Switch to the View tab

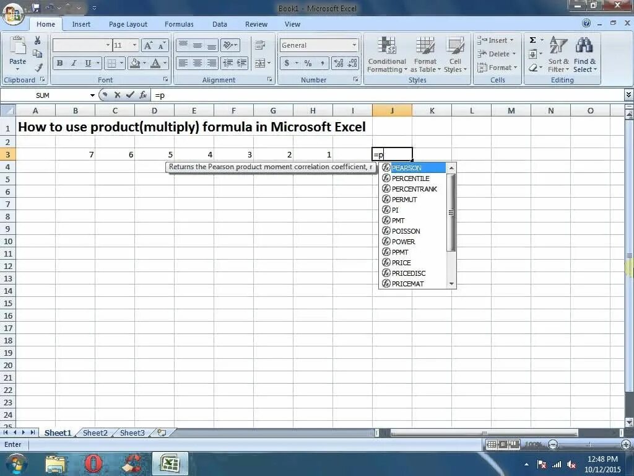[292, 24]
